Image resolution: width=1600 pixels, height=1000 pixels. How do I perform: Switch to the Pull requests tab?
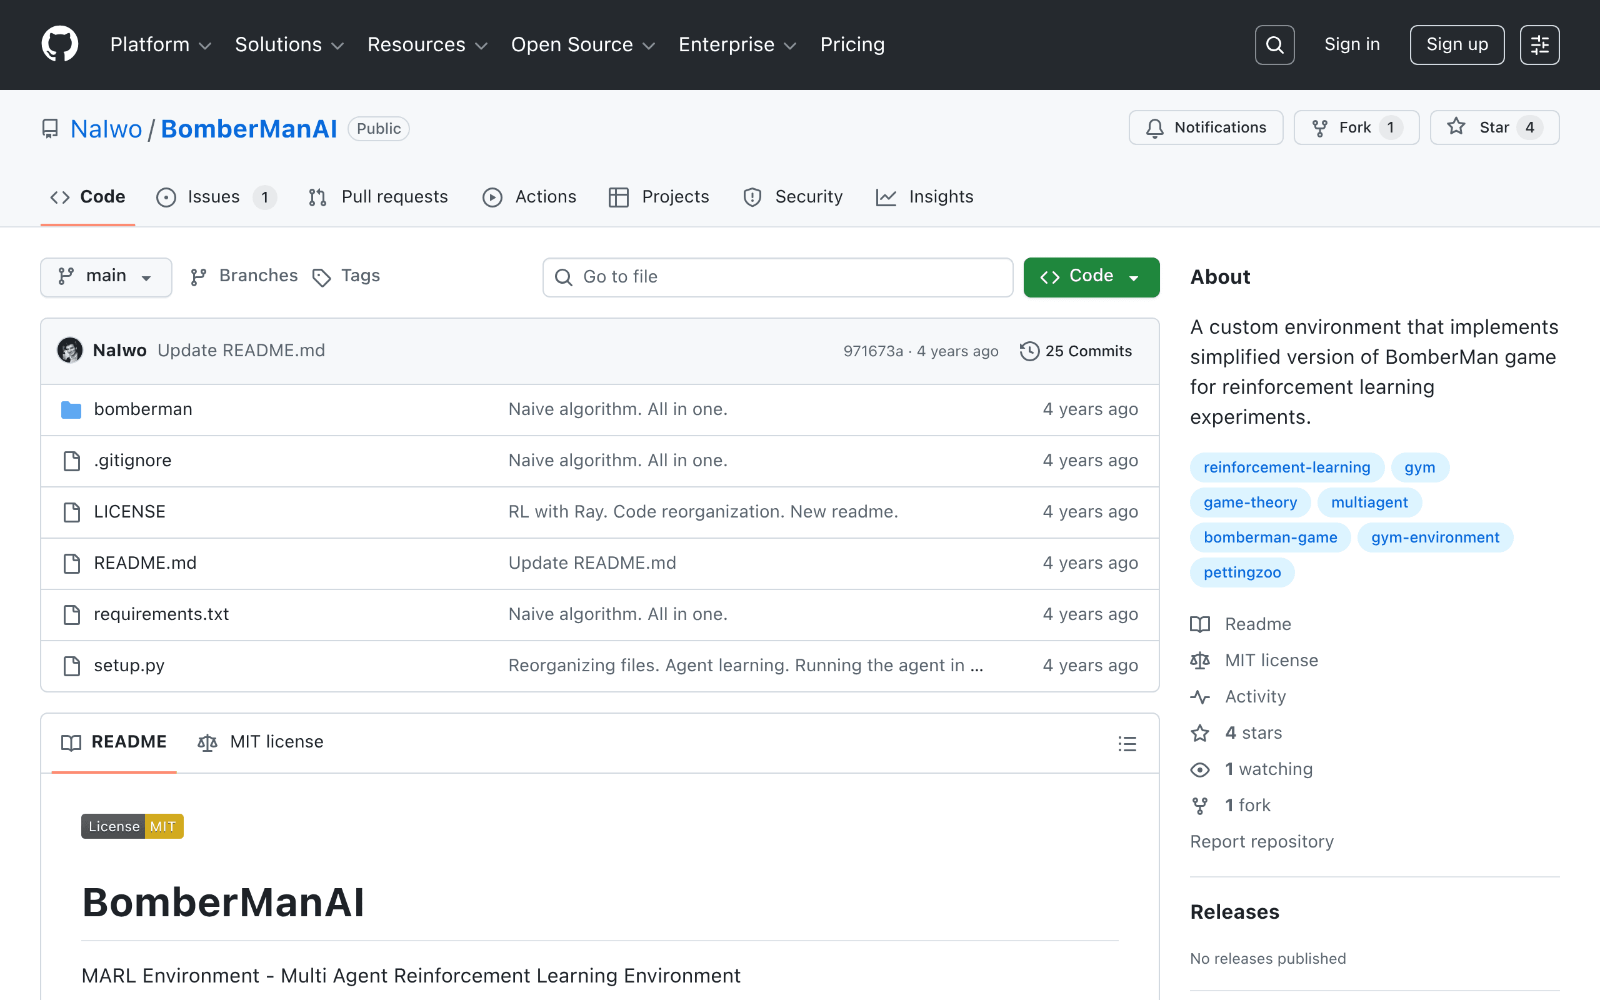click(x=378, y=197)
